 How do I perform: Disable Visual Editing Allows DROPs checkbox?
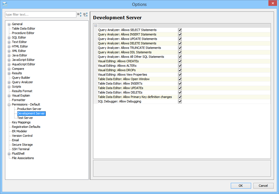[180, 70]
